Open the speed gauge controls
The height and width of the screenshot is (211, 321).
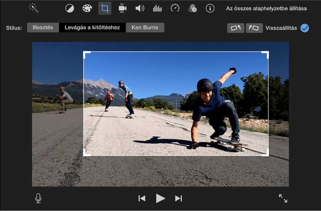pyautogui.click(x=175, y=8)
